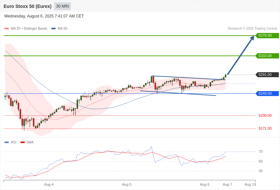Image resolution: width=280 pixels, height=190 pixels.
Task: Click the Euro Stoxx 50 (Eurex) title
Action: coord(27,6)
